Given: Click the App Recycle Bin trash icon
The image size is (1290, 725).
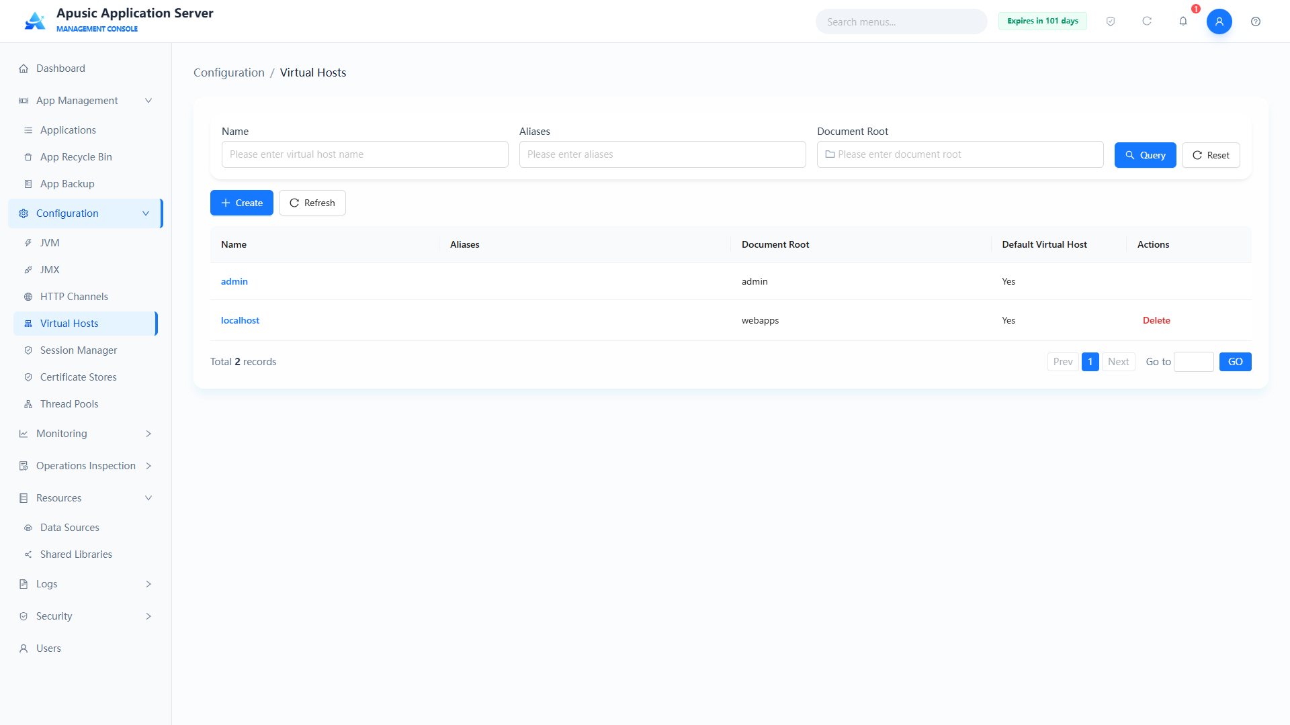Looking at the screenshot, I should (28, 157).
